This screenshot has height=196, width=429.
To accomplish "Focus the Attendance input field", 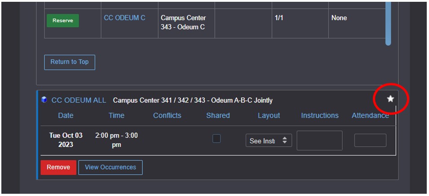I will (370, 140).
